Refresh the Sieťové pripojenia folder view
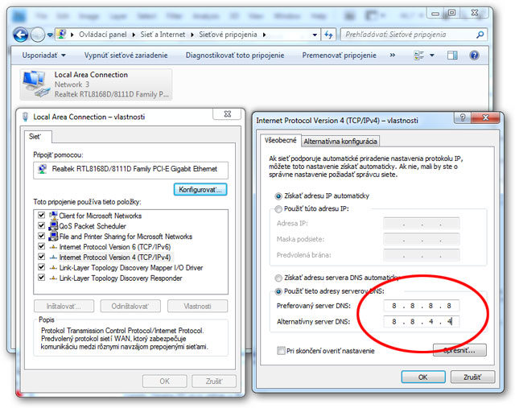The width and height of the screenshot is (515, 408). point(328,35)
